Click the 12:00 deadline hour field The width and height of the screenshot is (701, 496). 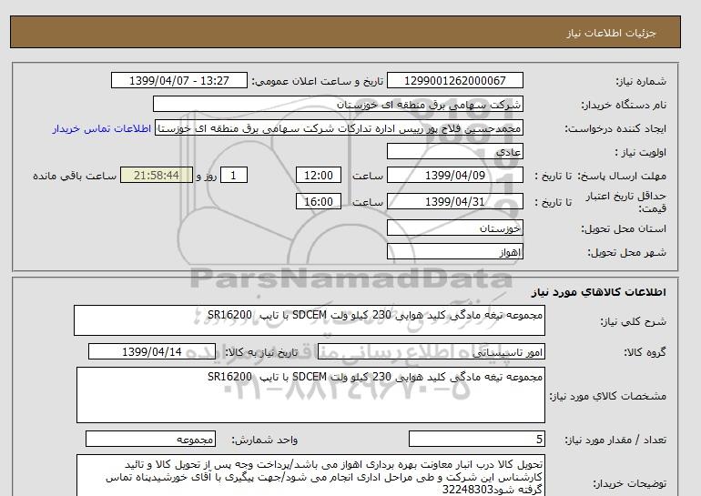tap(321, 176)
